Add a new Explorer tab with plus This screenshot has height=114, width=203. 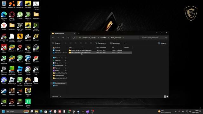pyautogui.click(x=79, y=34)
